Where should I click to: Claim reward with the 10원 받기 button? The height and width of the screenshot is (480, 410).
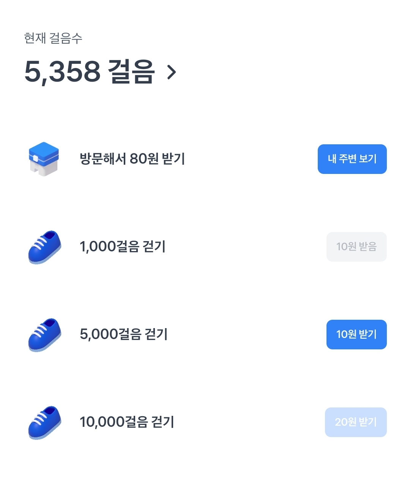356,335
